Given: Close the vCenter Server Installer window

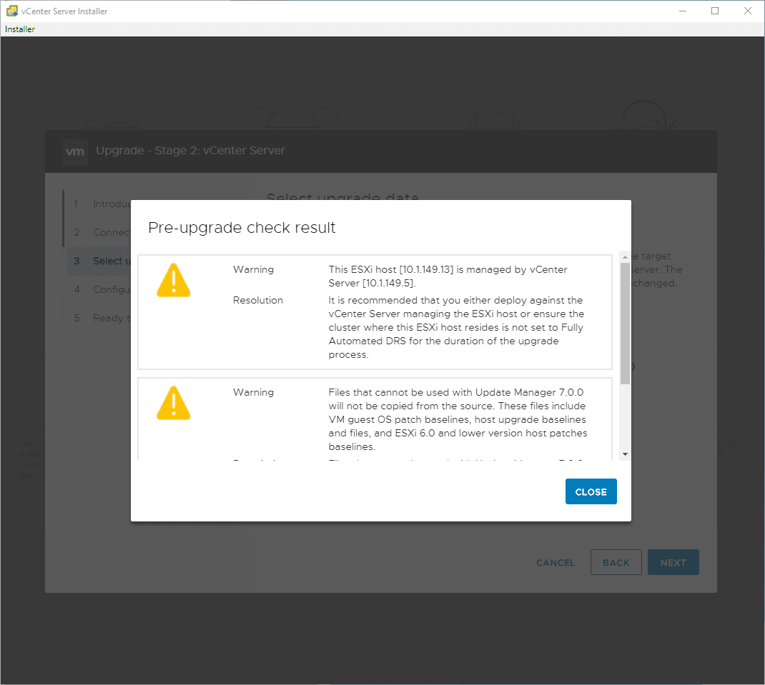Looking at the screenshot, I should click(x=747, y=11).
